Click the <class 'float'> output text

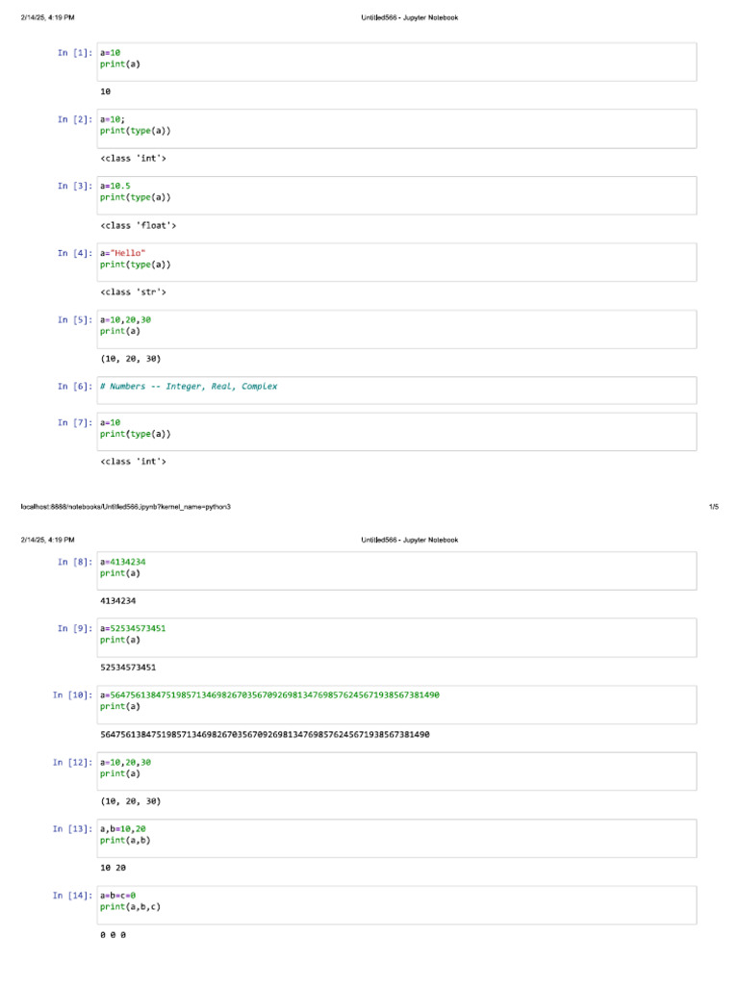click(138, 225)
